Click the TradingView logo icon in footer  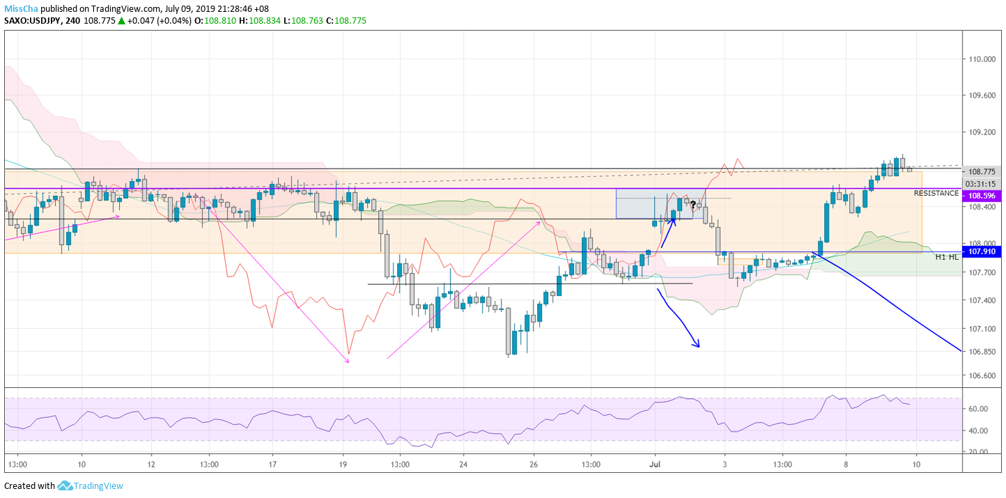pos(65,485)
